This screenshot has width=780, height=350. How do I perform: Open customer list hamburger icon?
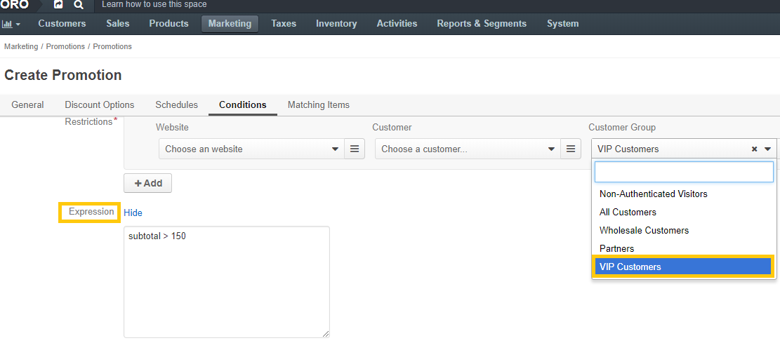click(571, 149)
